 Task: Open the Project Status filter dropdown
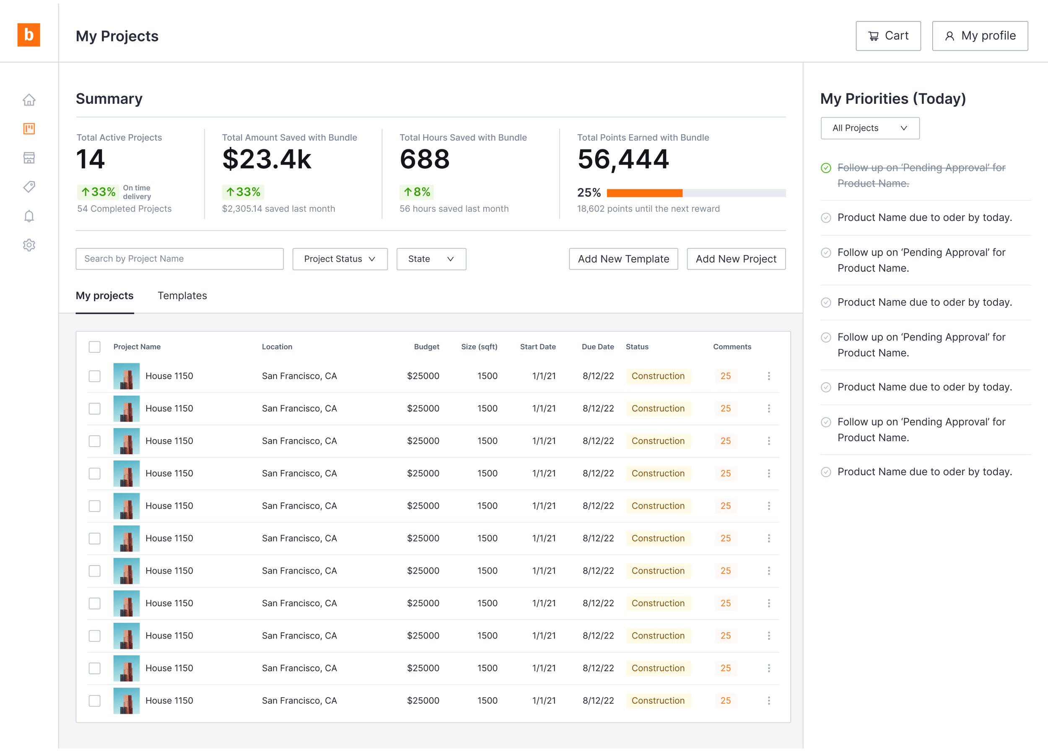tap(340, 259)
